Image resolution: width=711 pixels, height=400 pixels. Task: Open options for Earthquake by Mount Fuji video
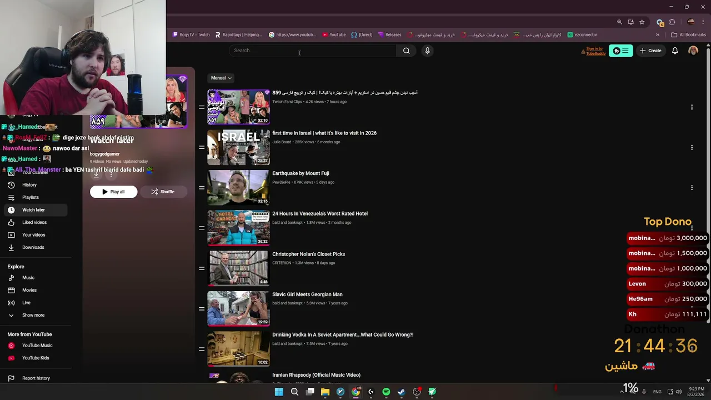point(692,188)
